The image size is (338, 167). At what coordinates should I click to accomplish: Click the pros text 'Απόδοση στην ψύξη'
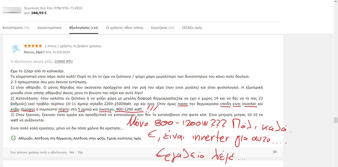[90, 138]
